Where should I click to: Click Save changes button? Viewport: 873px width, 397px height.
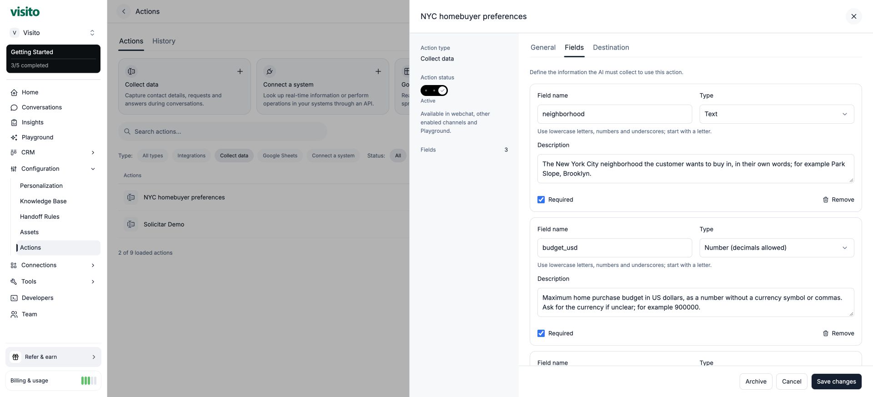point(836,382)
